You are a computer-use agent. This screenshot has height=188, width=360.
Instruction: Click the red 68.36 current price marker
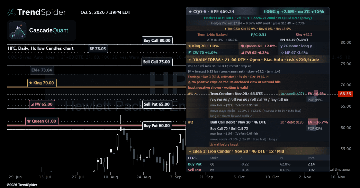pos(345,94)
